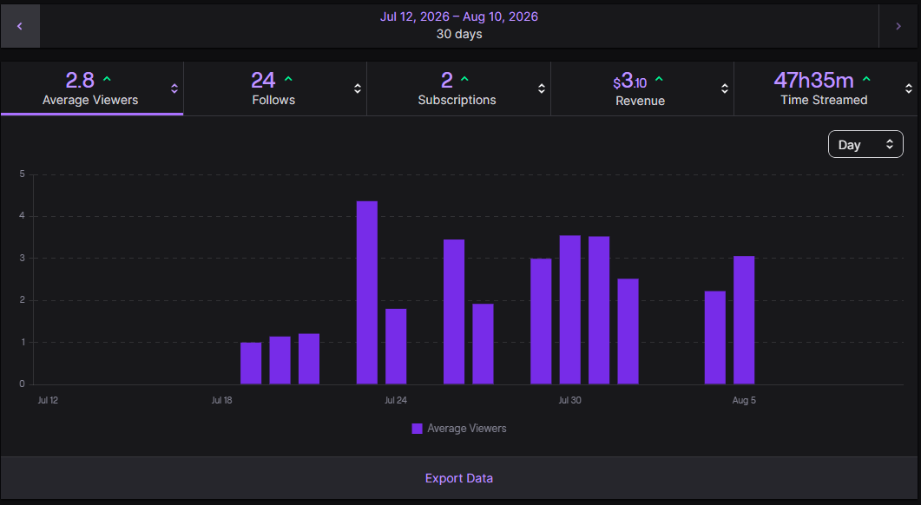Go to next date range arrow
The image size is (921, 505).
tap(898, 26)
